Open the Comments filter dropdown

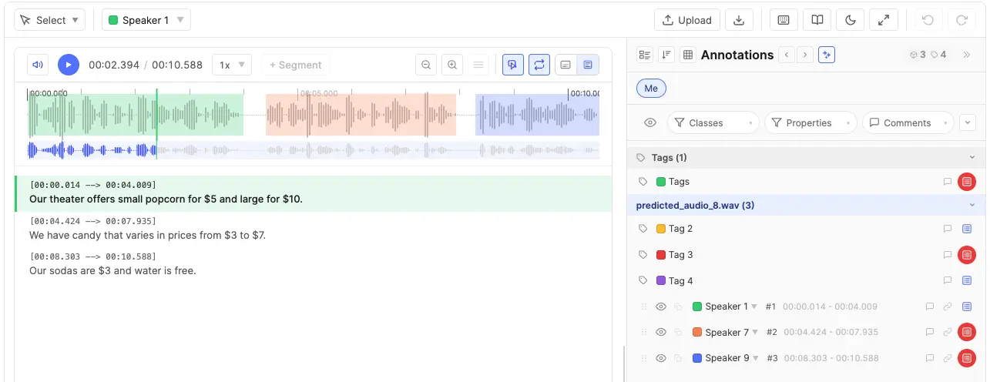[908, 122]
